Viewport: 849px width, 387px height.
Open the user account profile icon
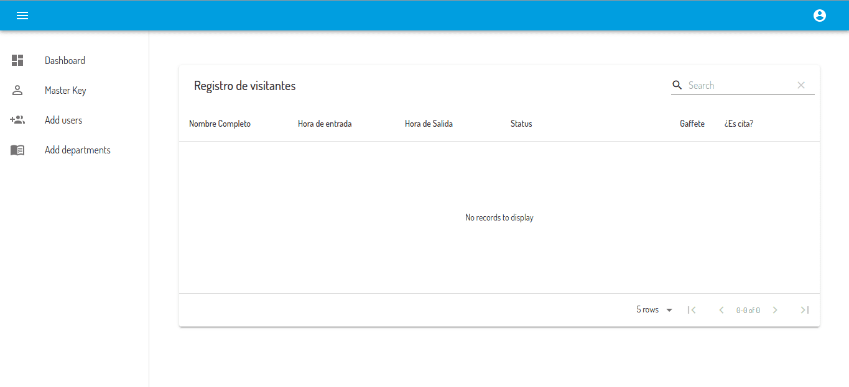[820, 16]
